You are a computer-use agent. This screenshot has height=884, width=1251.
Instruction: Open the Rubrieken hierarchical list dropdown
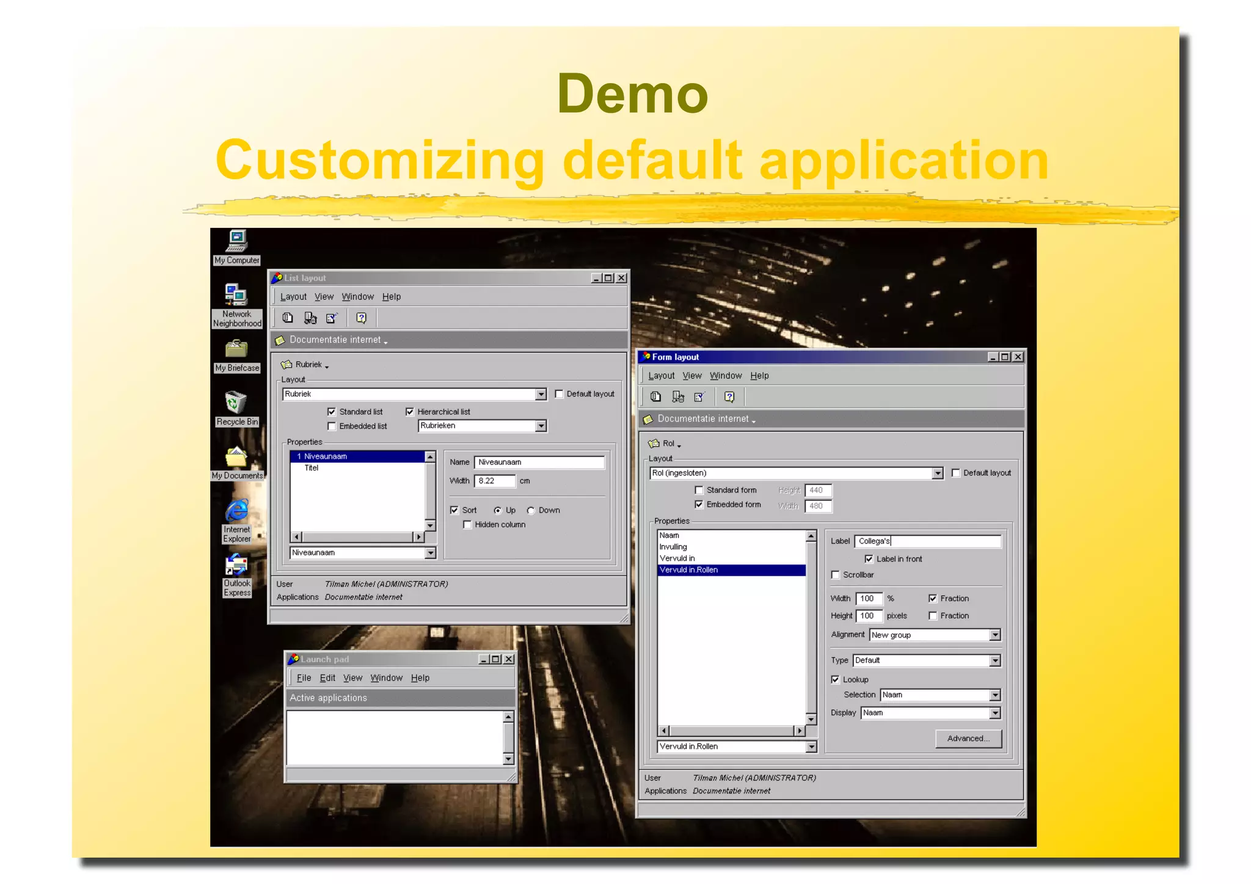541,426
